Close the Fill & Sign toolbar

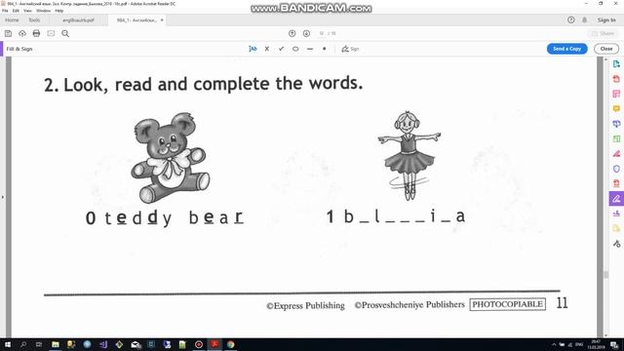point(606,49)
